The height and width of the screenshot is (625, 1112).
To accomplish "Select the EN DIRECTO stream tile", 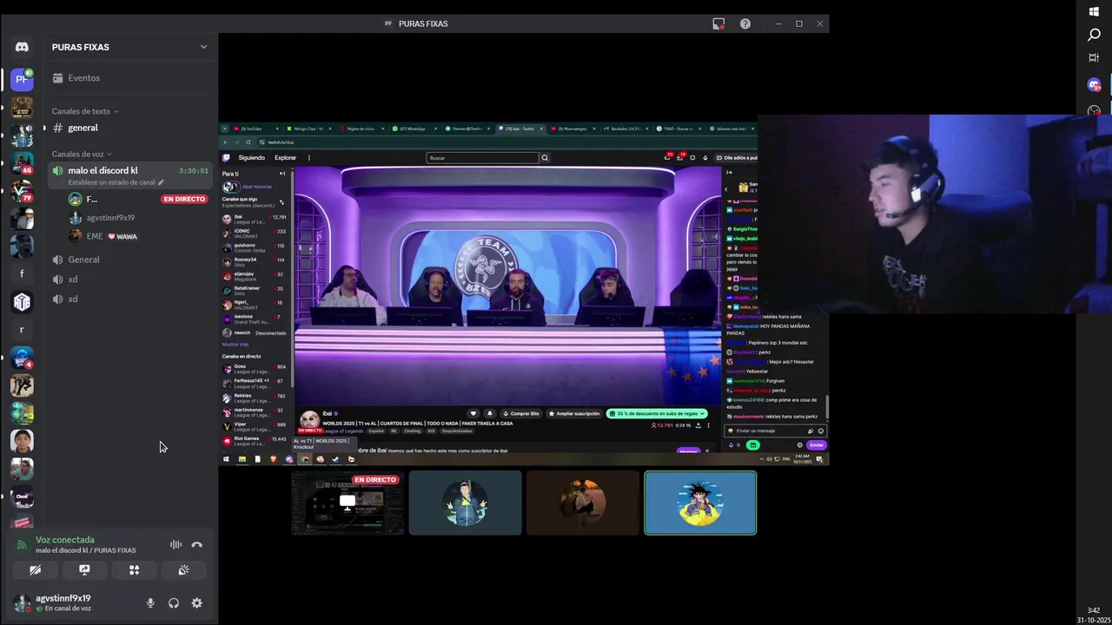I will point(347,503).
